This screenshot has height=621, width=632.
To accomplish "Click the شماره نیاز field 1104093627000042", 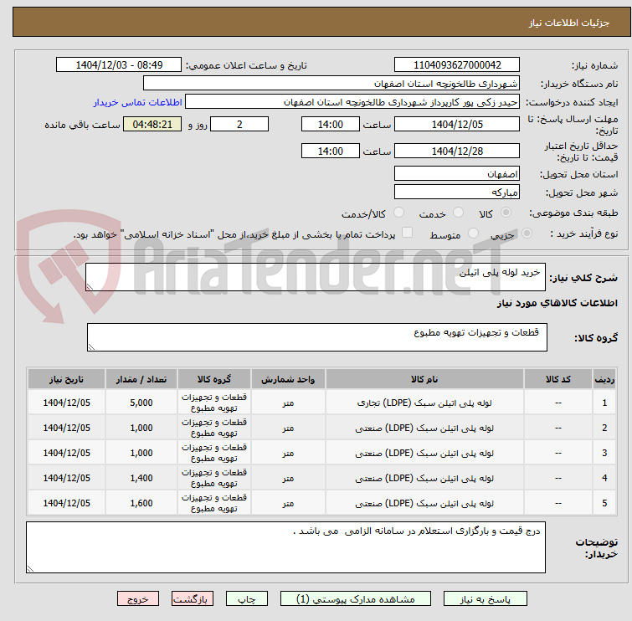I will click(x=457, y=65).
